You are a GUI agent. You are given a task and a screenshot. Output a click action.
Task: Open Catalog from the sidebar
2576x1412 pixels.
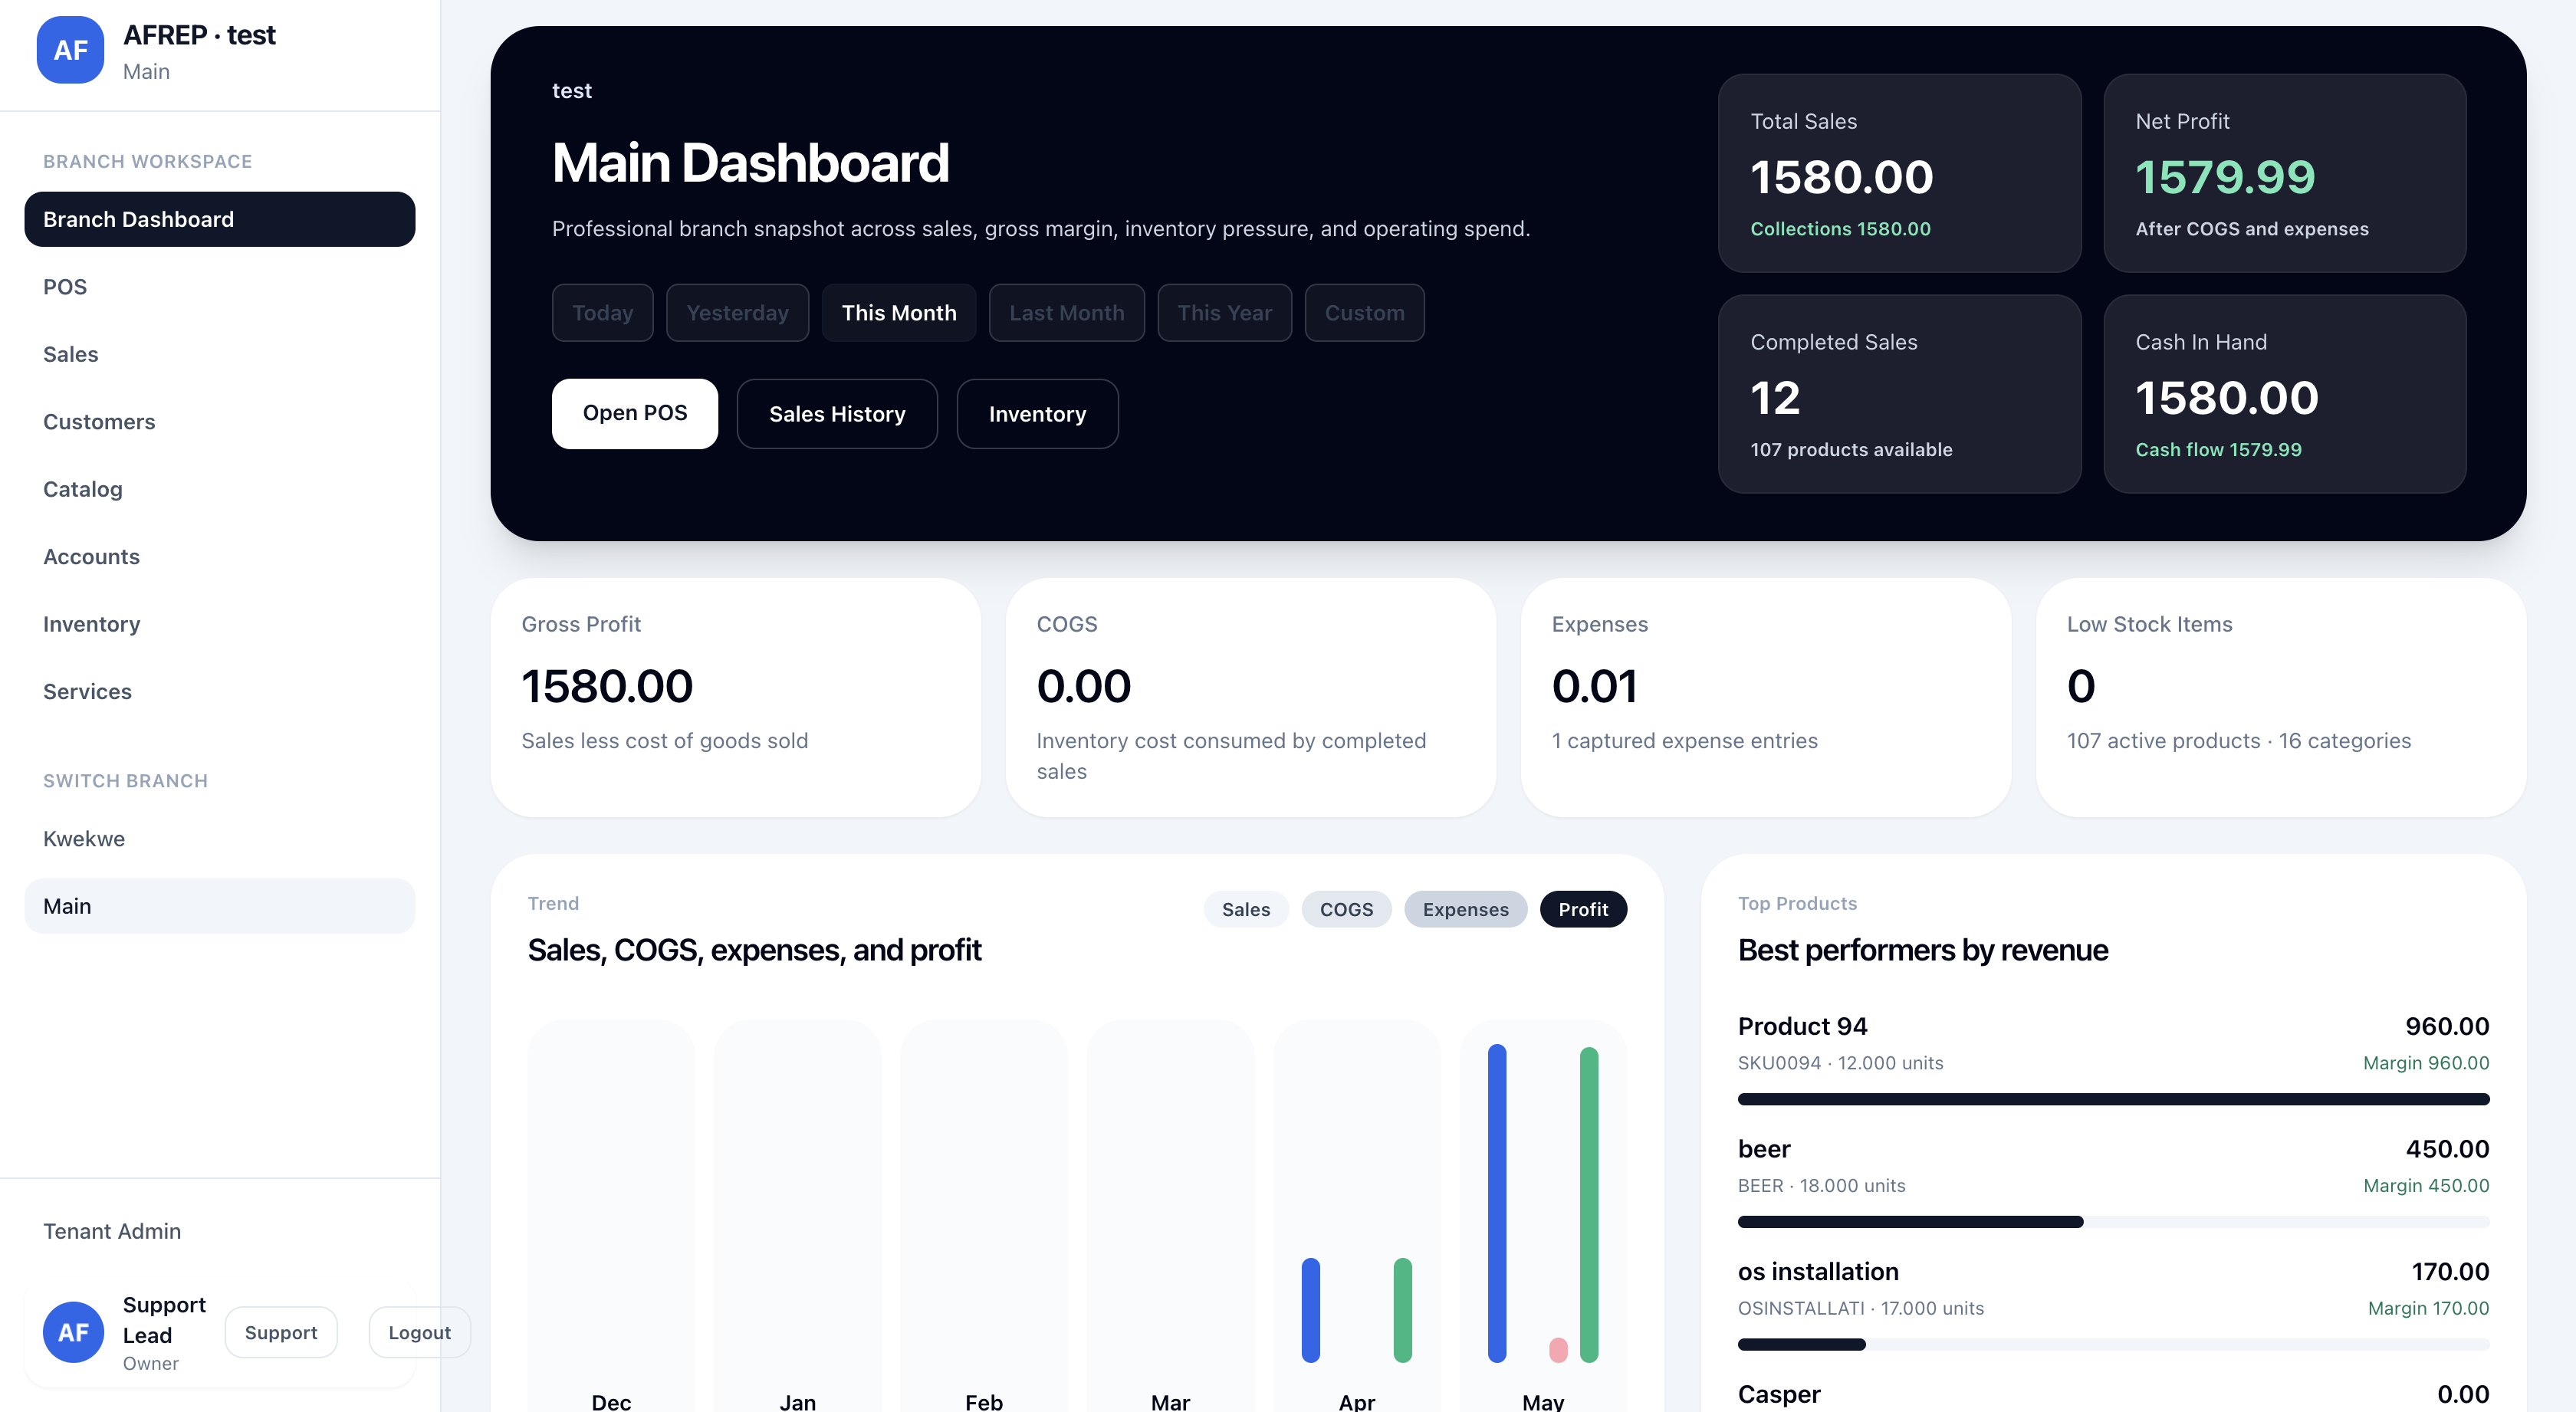(219, 489)
